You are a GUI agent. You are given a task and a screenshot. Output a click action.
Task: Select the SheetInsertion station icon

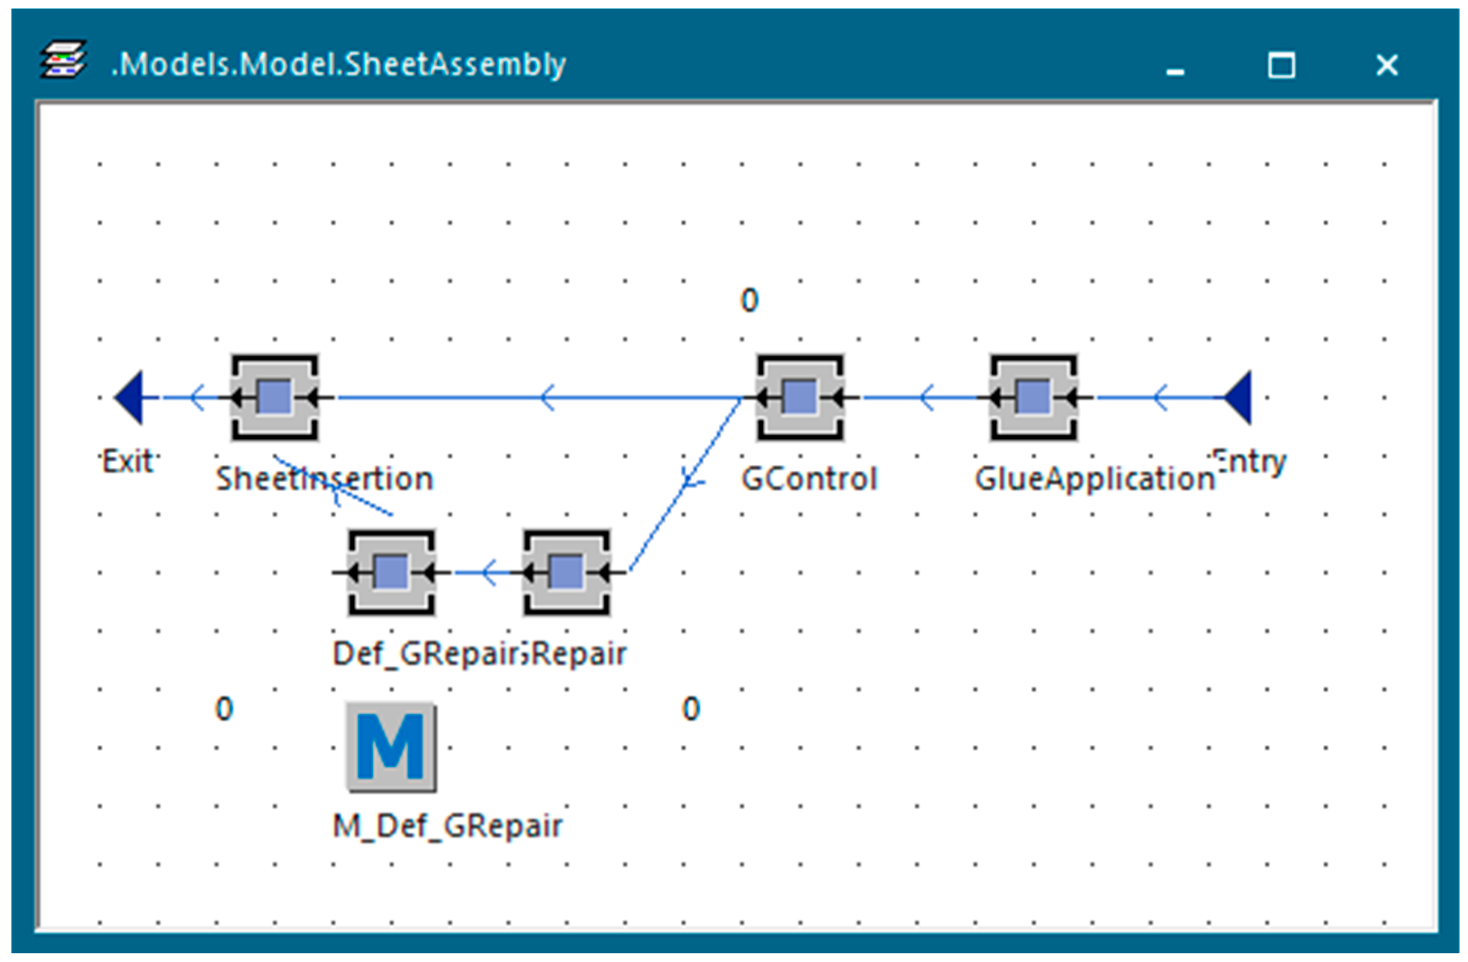pyautogui.click(x=275, y=398)
